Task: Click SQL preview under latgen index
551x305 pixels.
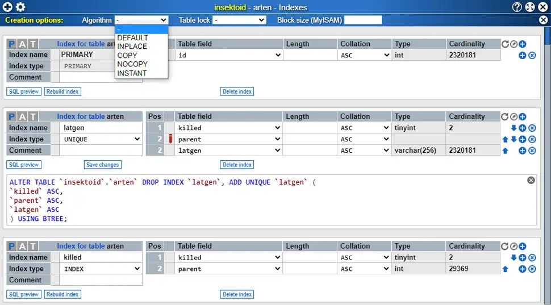Action: coord(24,165)
